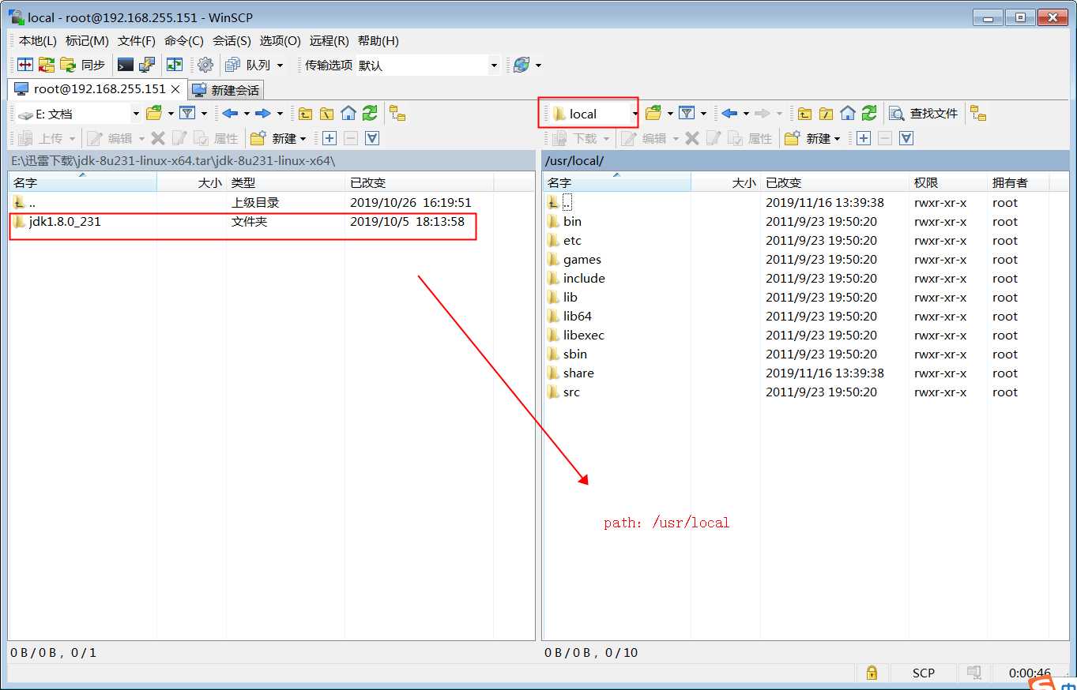Close the root@192.168.255.151 session tab
1077x690 pixels.
[x=177, y=89]
